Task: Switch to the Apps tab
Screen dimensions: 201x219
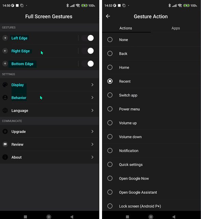Action: 176,28
